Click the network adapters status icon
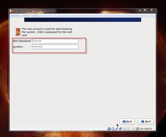Image resolution: width=166 pixels, height=137 pixels. click(120, 129)
